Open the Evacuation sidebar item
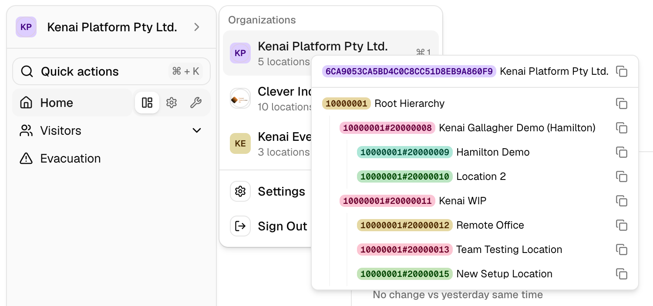 [111, 159]
